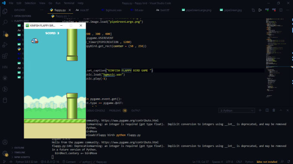
Task: Open the Help menu
Action: (x=81, y=3)
